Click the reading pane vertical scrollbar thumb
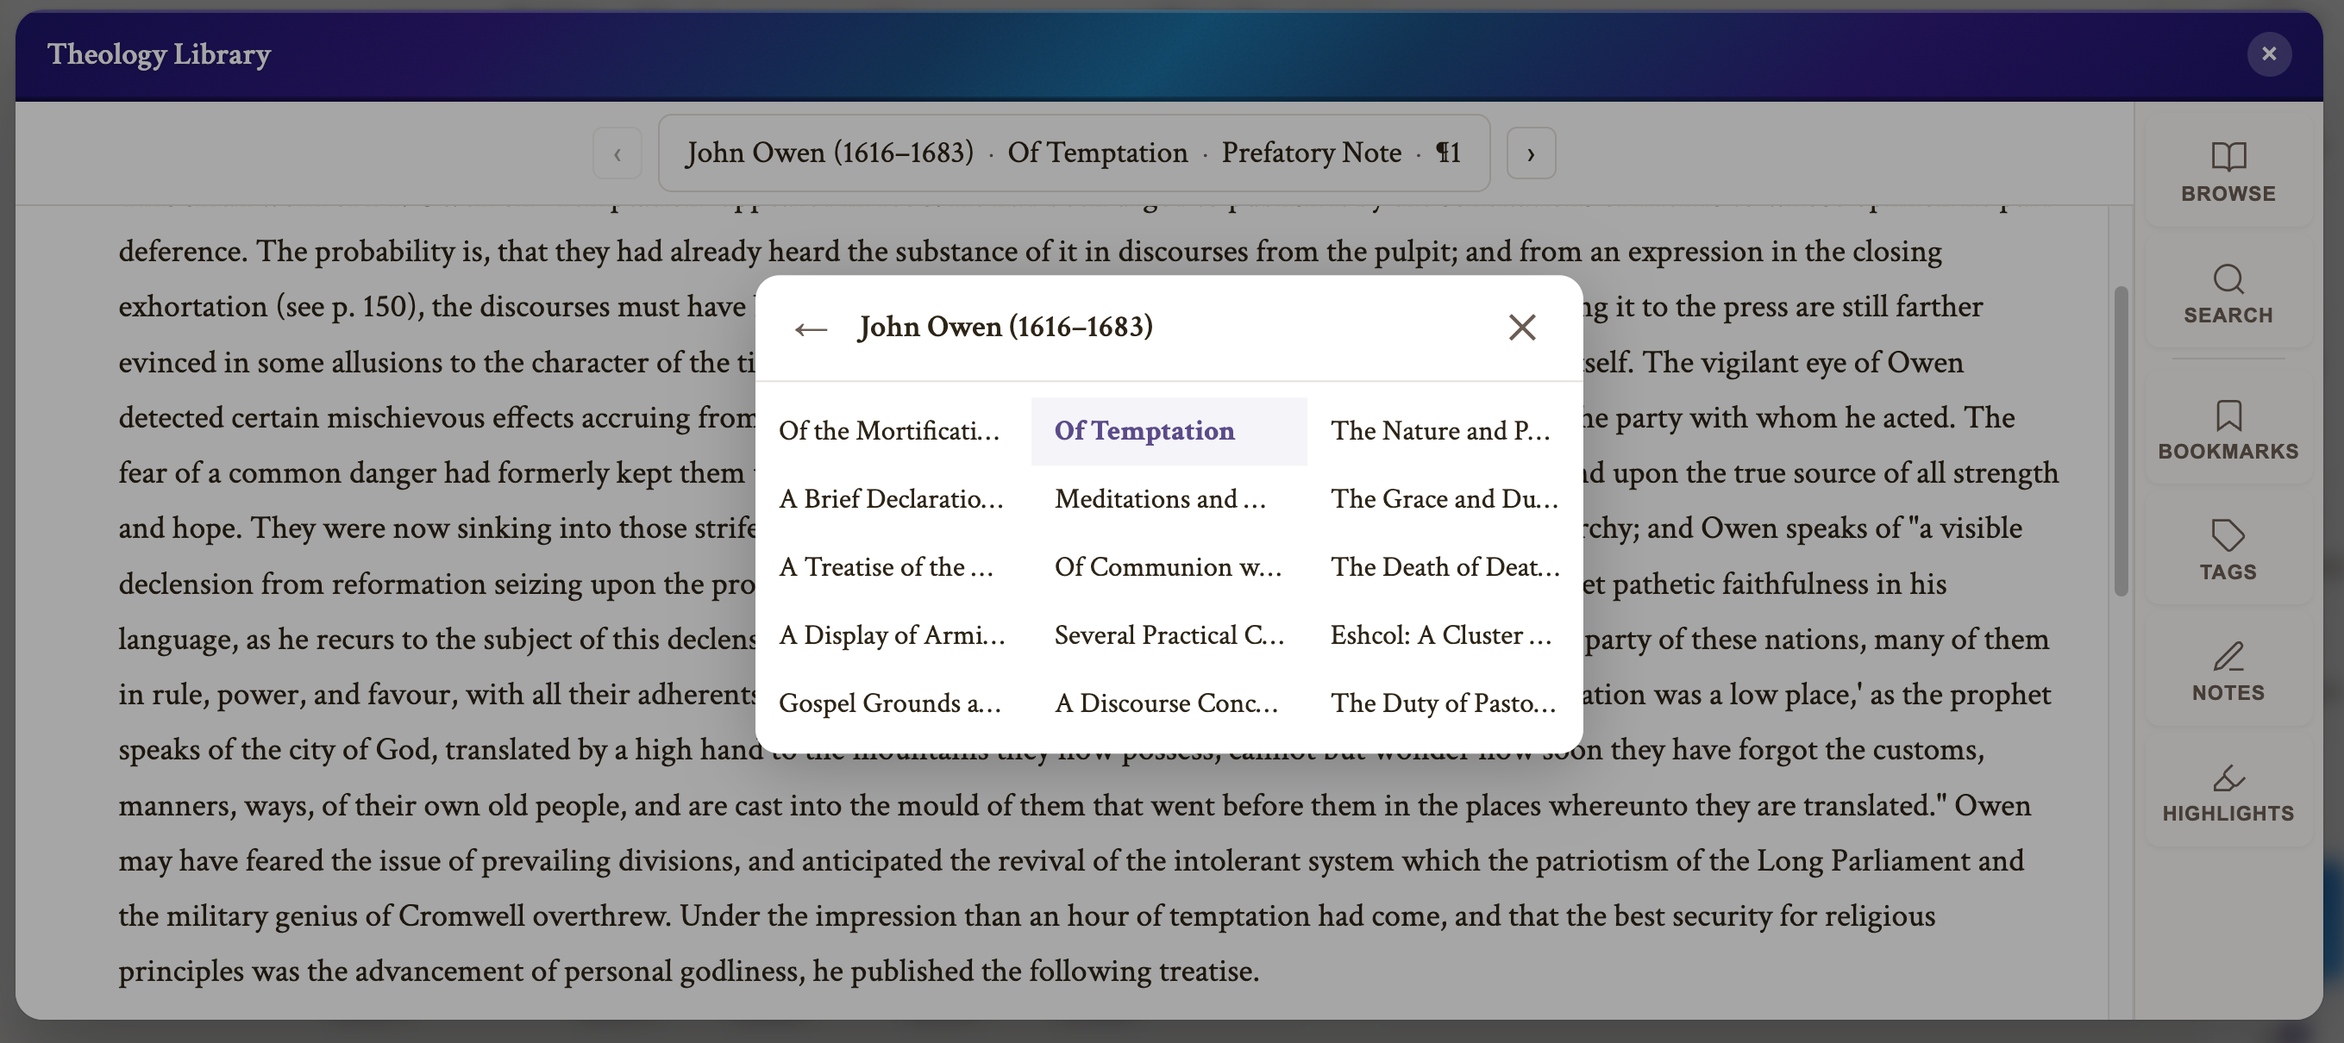This screenshot has width=2344, height=1043. point(2120,441)
